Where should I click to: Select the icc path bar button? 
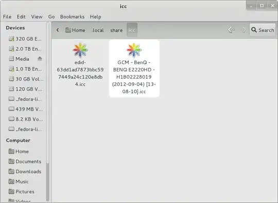coord(132,30)
